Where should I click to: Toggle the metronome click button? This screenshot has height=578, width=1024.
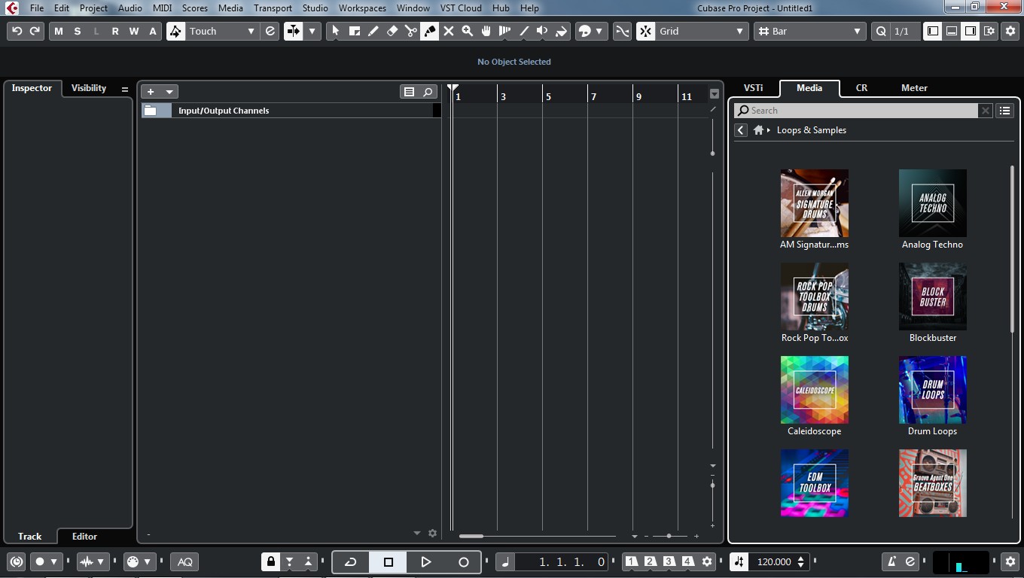891,561
